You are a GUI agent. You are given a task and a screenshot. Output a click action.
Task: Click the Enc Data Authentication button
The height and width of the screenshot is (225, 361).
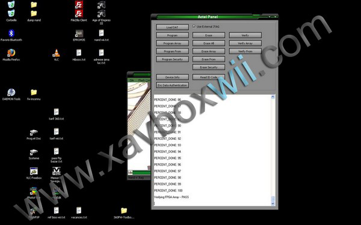click(x=172, y=85)
